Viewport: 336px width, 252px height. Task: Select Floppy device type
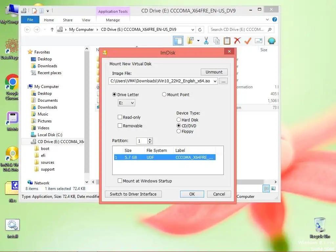(179, 131)
